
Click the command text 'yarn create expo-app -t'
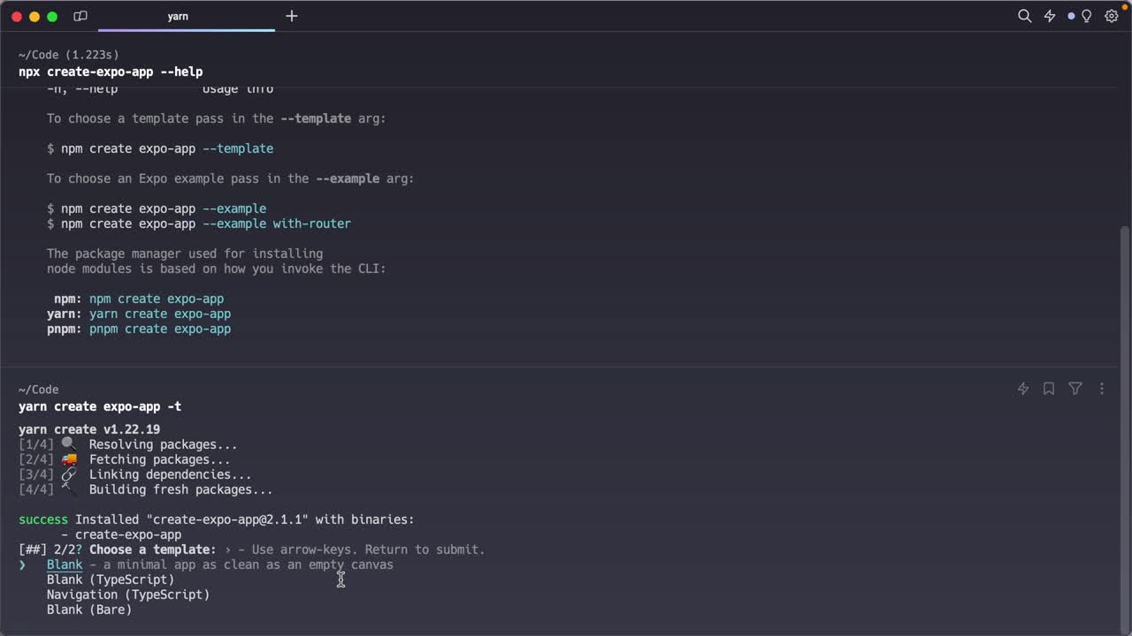(x=100, y=406)
